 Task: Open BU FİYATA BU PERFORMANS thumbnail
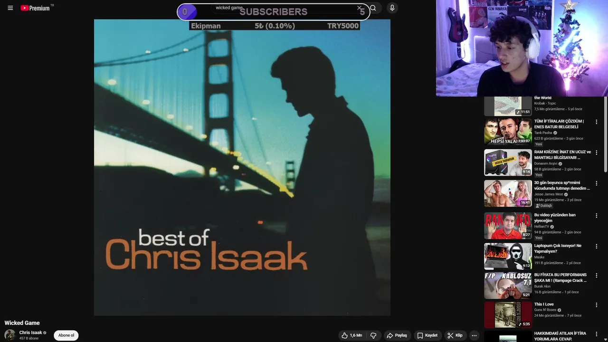pos(508,285)
